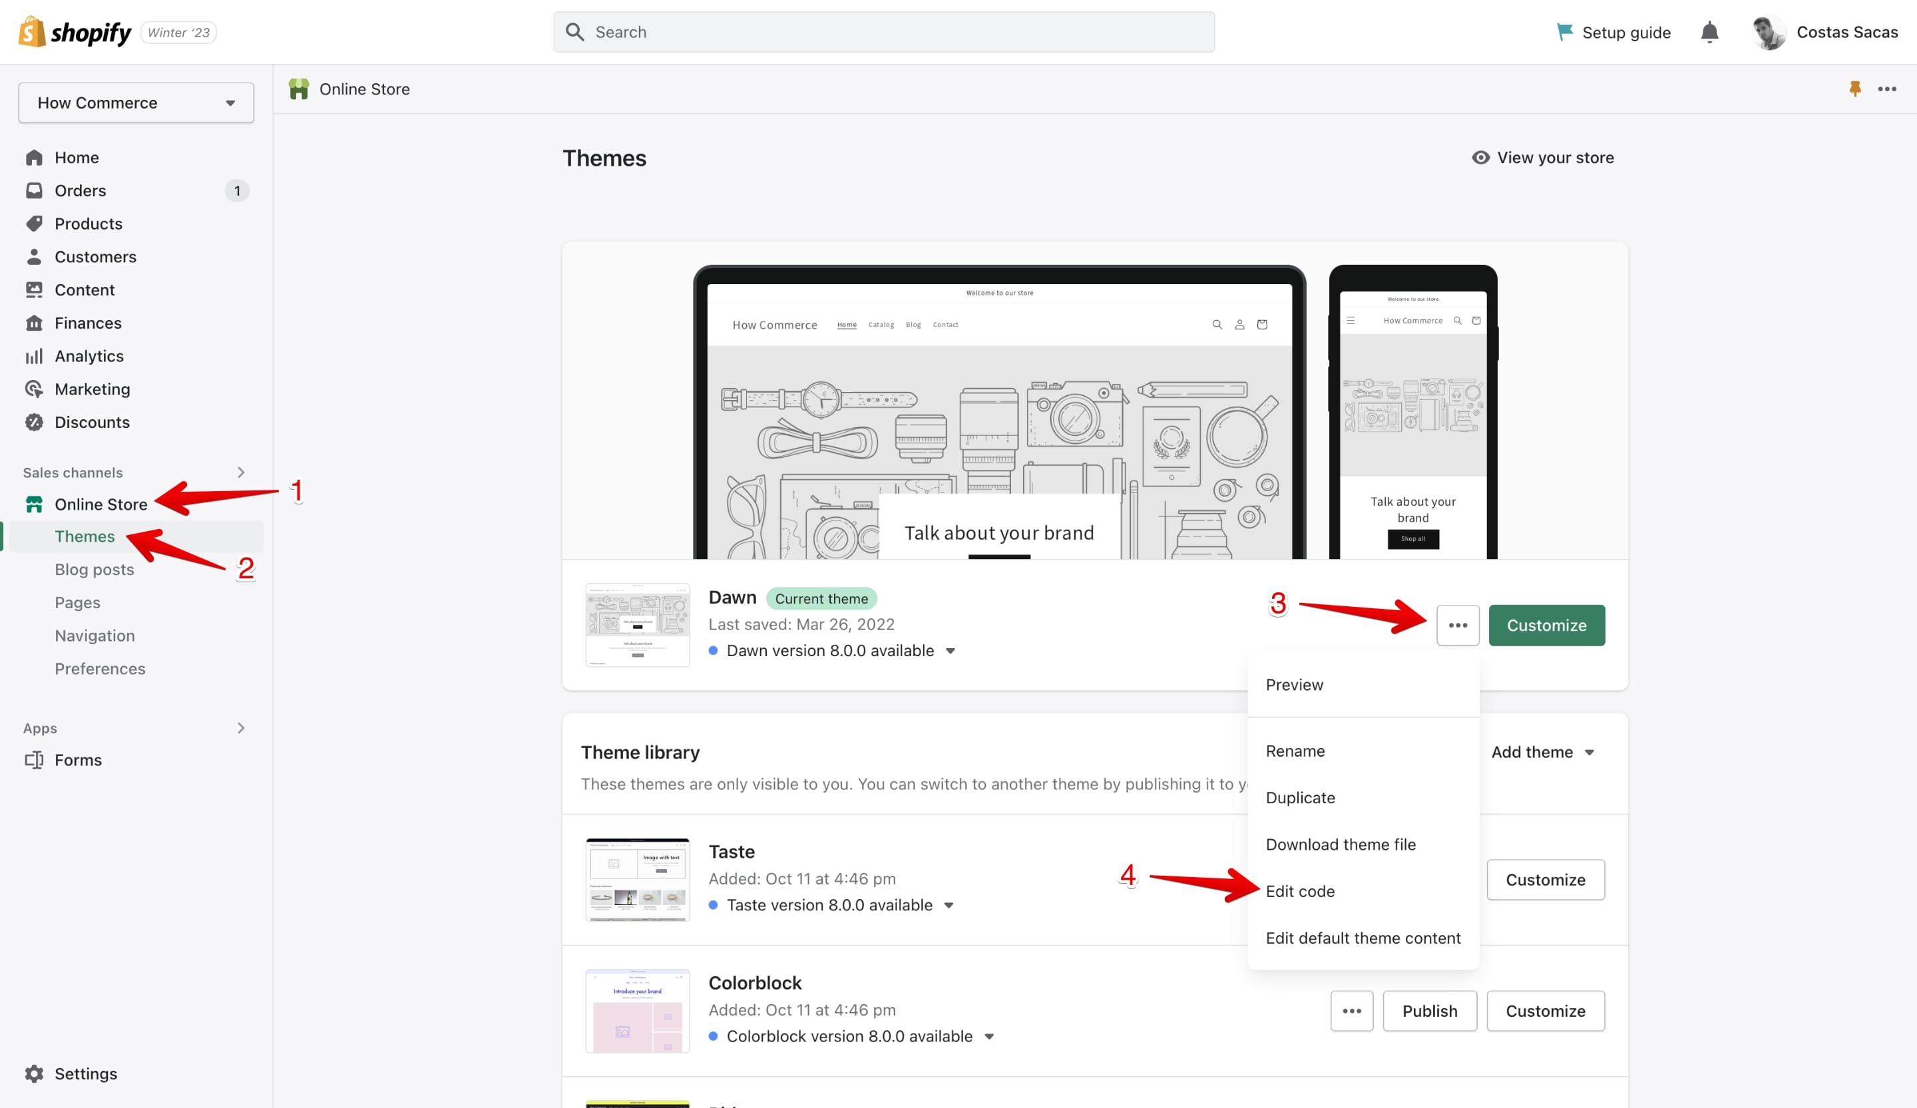Open Colorblock theme three-dots actions button
Image resolution: width=1917 pixels, height=1108 pixels.
[1352, 1011]
